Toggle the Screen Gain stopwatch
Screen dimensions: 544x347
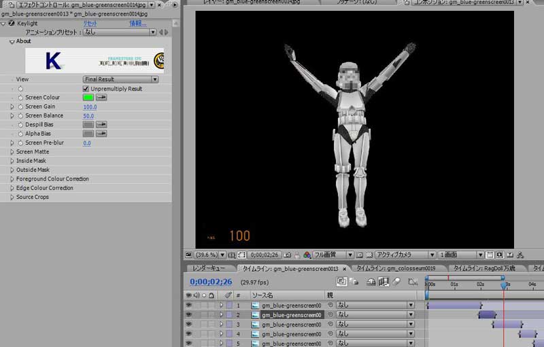[20, 107]
